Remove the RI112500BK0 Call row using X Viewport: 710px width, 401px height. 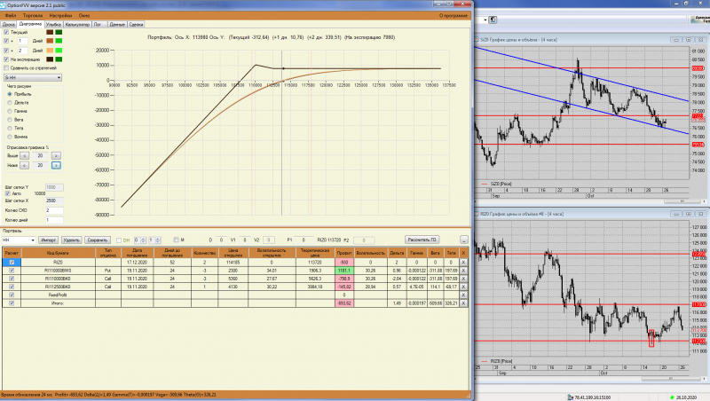click(x=463, y=287)
